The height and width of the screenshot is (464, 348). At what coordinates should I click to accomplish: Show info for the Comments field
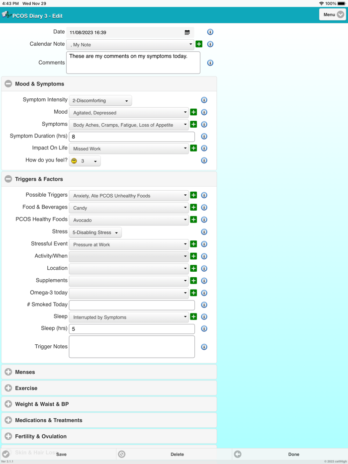(210, 63)
